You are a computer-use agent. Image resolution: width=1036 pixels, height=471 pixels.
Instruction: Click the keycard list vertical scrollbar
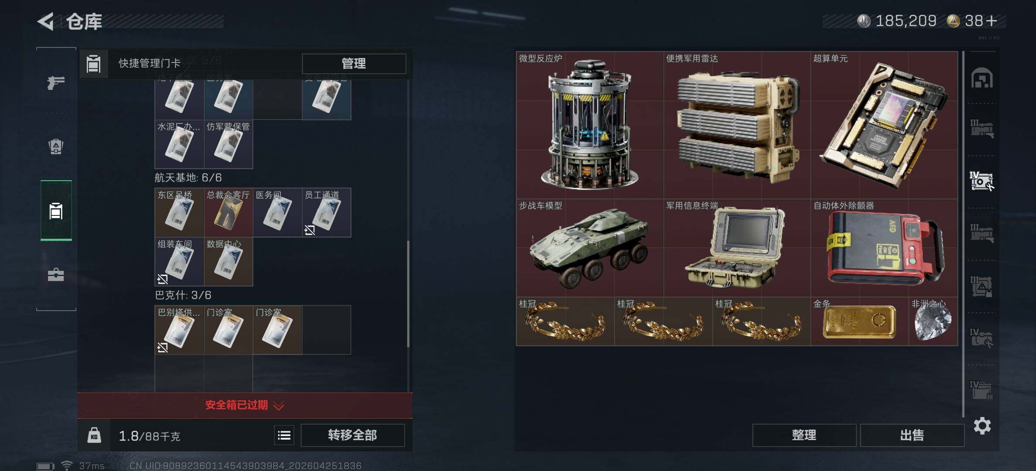tap(408, 294)
